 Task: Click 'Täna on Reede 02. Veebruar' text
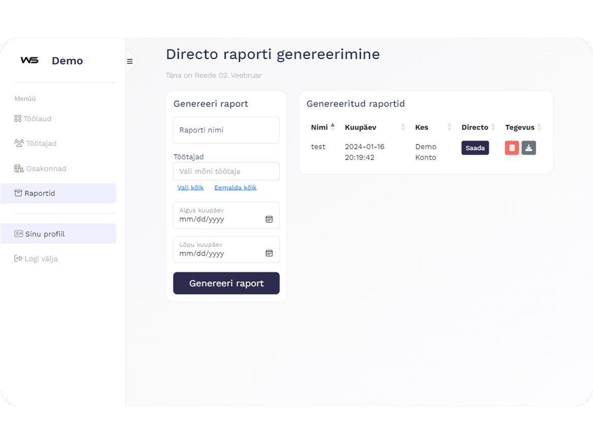[x=214, y=76]
